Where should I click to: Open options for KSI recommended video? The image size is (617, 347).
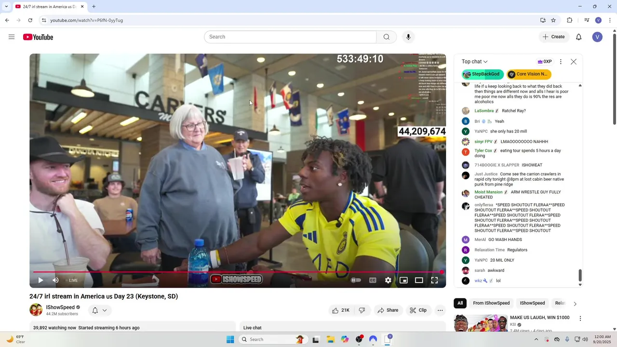click(580, 319)
